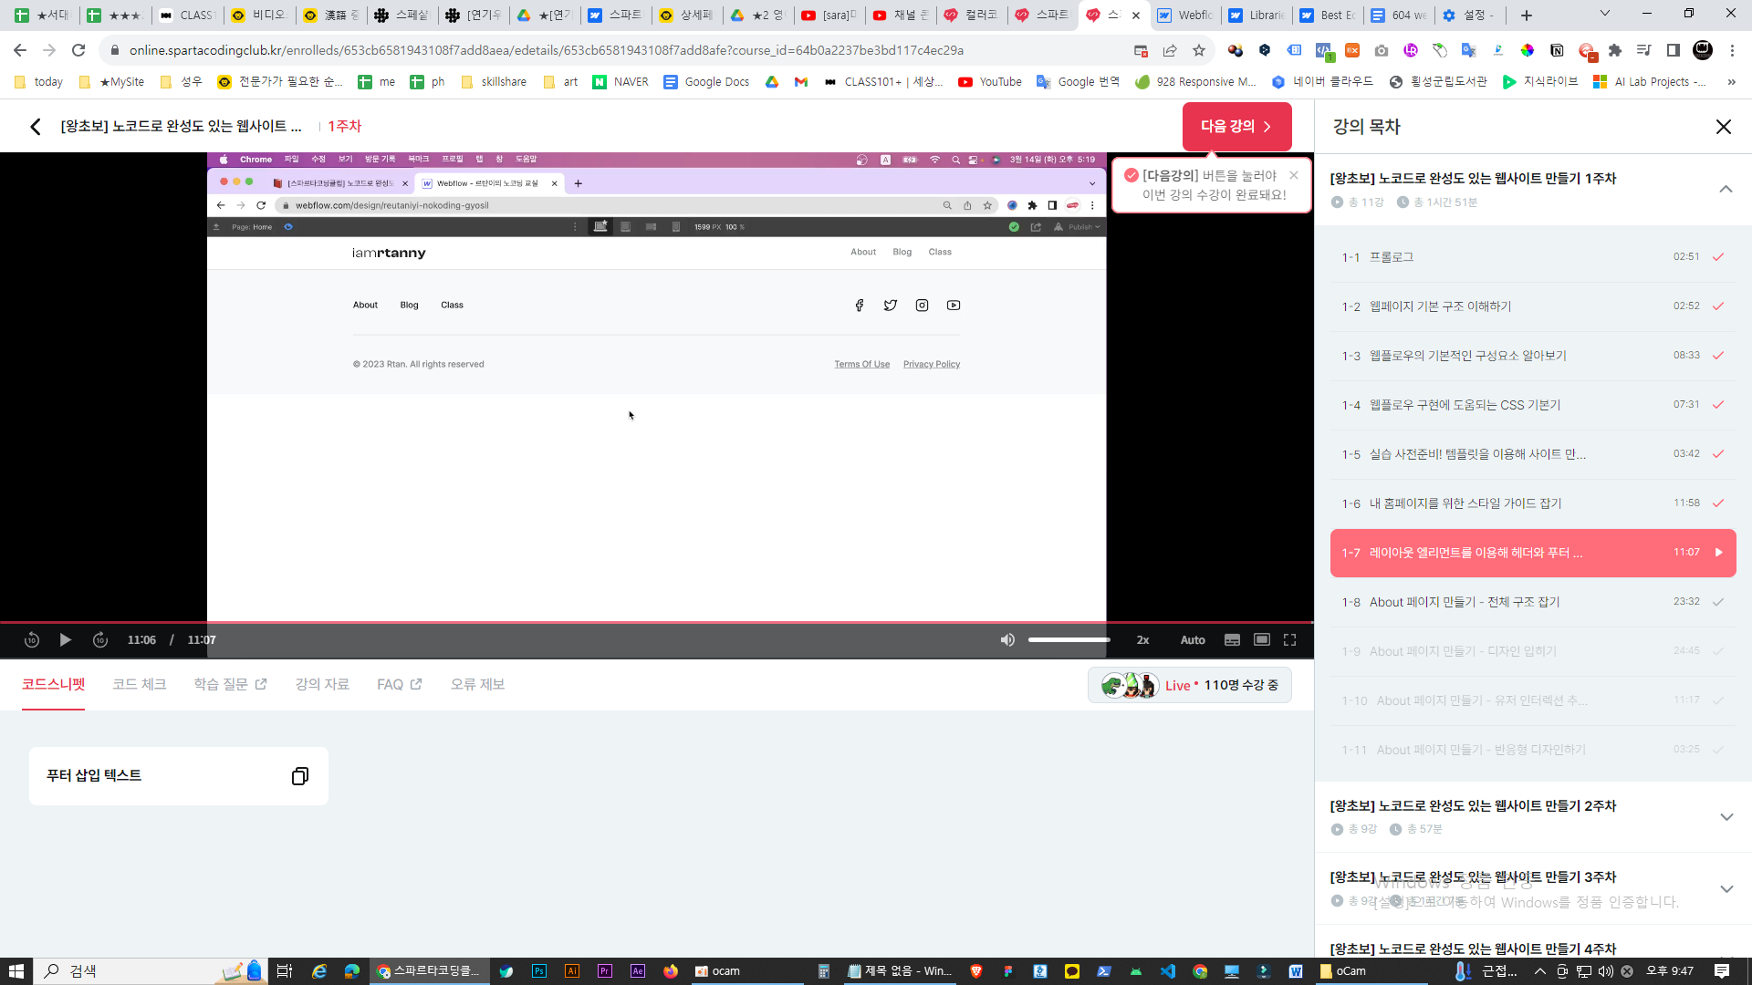Show more bookmarks overflow

coord(1731,82)
